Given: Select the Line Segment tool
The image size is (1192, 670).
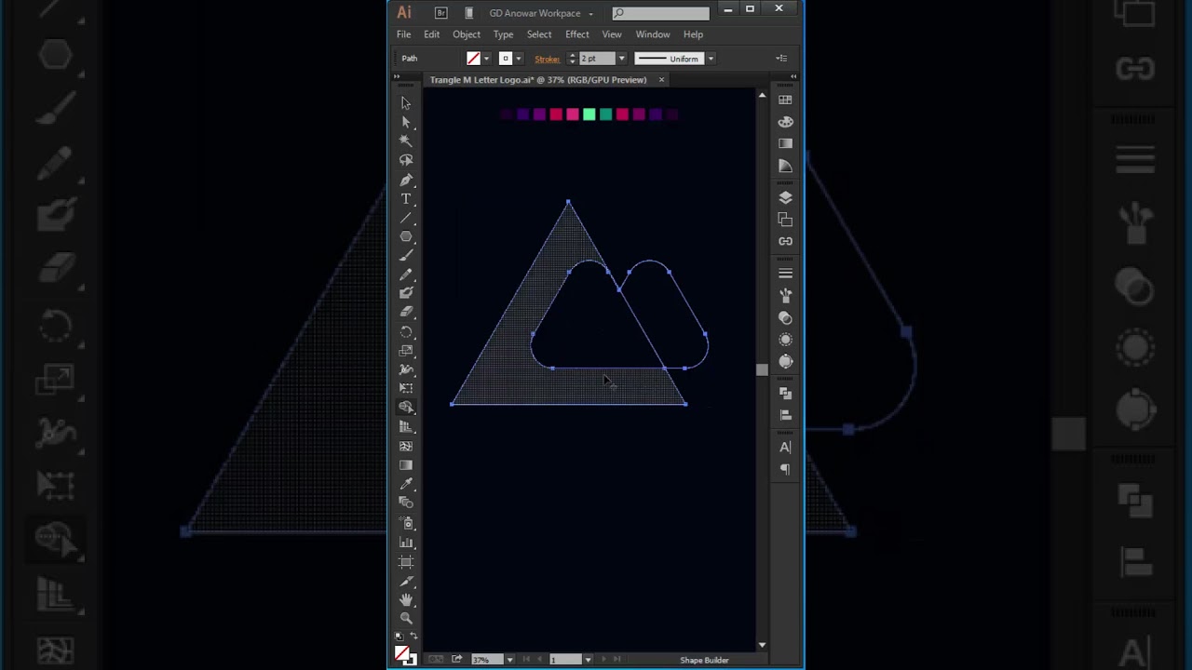Looking at the screenshot, I should coord(406,218).
